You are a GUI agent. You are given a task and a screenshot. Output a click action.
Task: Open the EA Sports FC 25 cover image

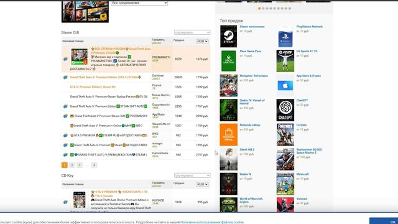[x=285, y=61]
